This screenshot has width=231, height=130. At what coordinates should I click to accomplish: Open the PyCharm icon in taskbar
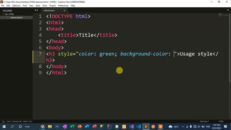point(109,127)
